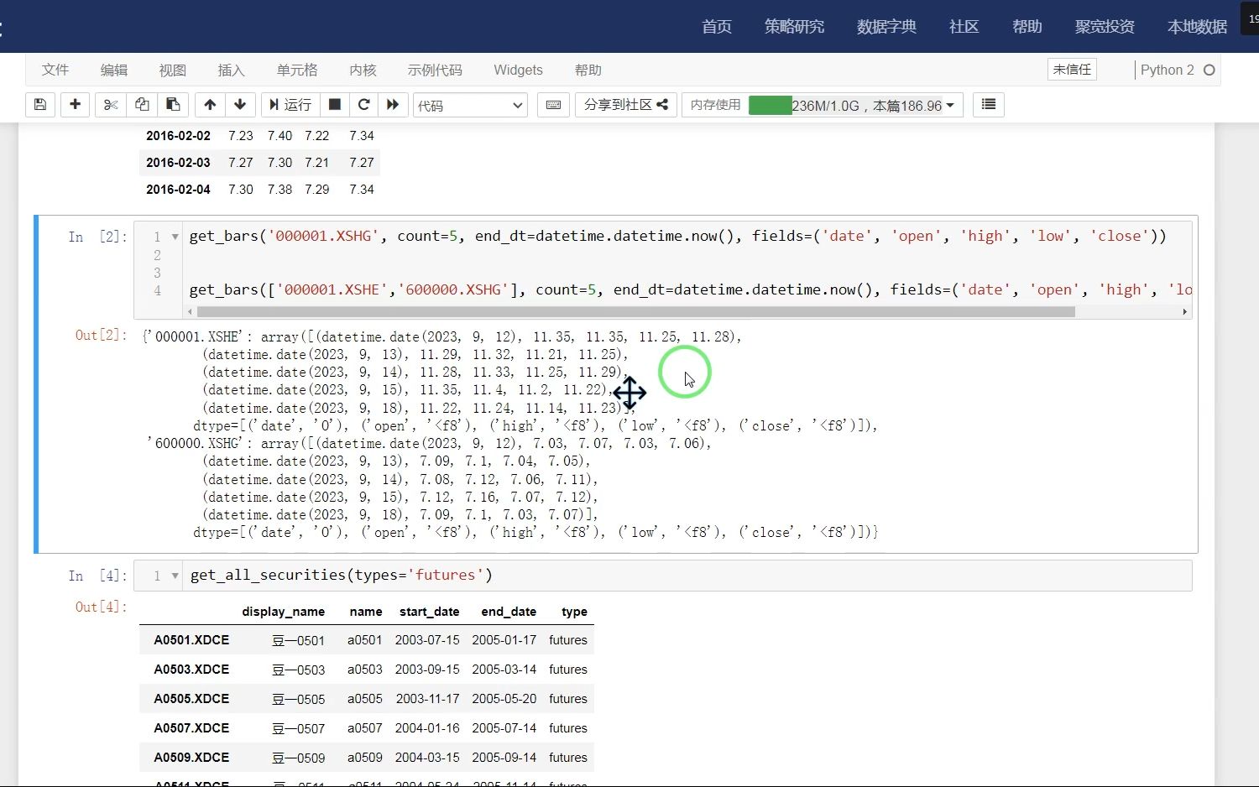Open the 文件 menu
1259x787 pixels.
tap(55, 70)
